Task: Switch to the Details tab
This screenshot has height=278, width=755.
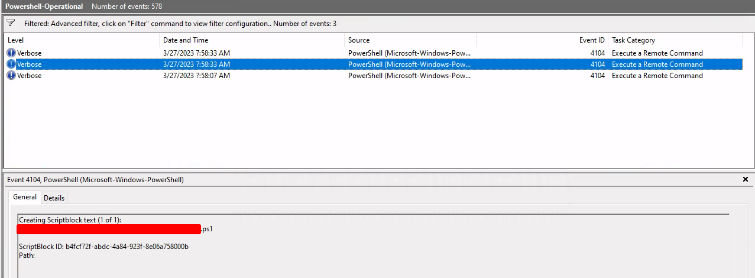Action: pyautogui.click(x=54, y=198)
